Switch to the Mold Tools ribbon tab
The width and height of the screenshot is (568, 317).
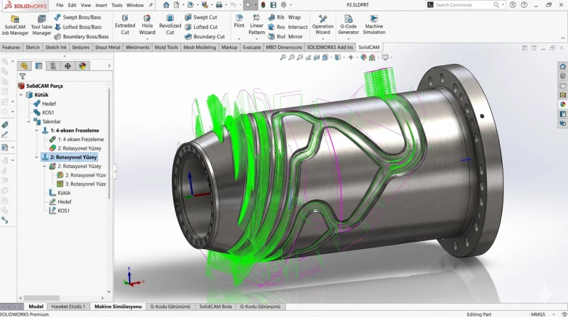click(x=166, y=47)
